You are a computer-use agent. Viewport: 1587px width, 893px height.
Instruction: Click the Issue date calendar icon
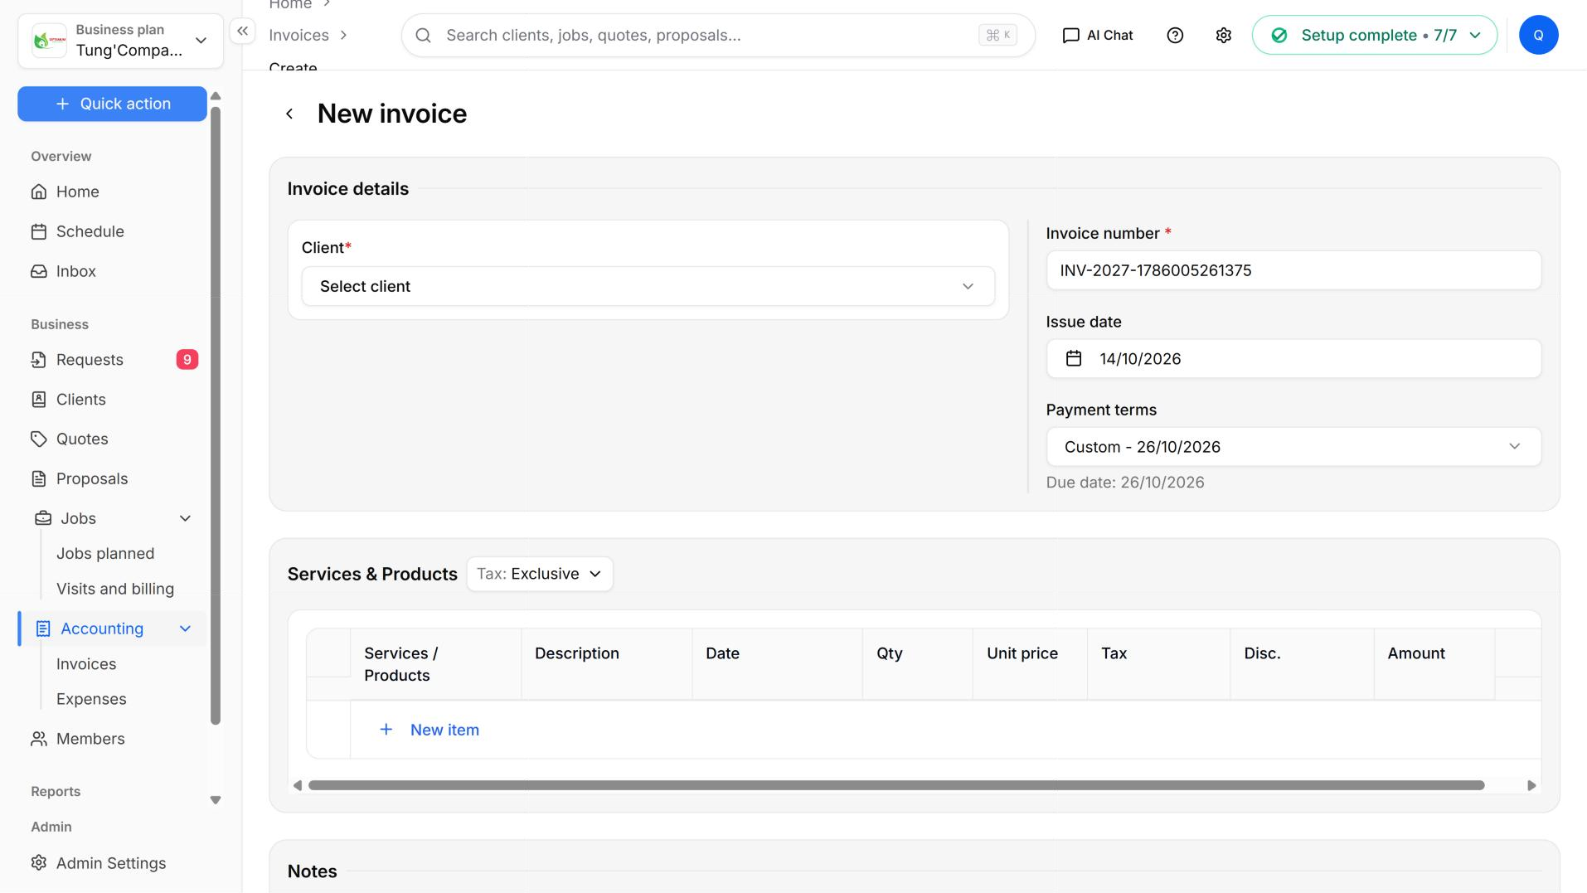pos(1074,358)
